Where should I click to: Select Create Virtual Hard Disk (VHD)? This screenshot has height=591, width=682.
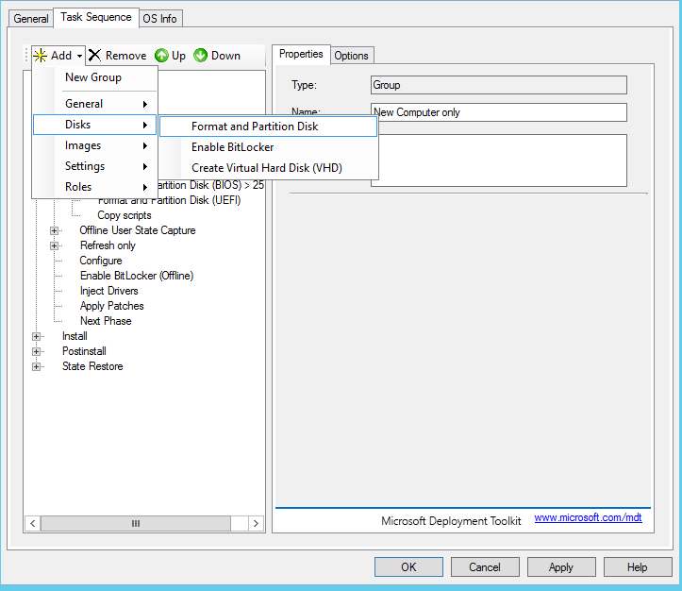(x=268, y=168)
